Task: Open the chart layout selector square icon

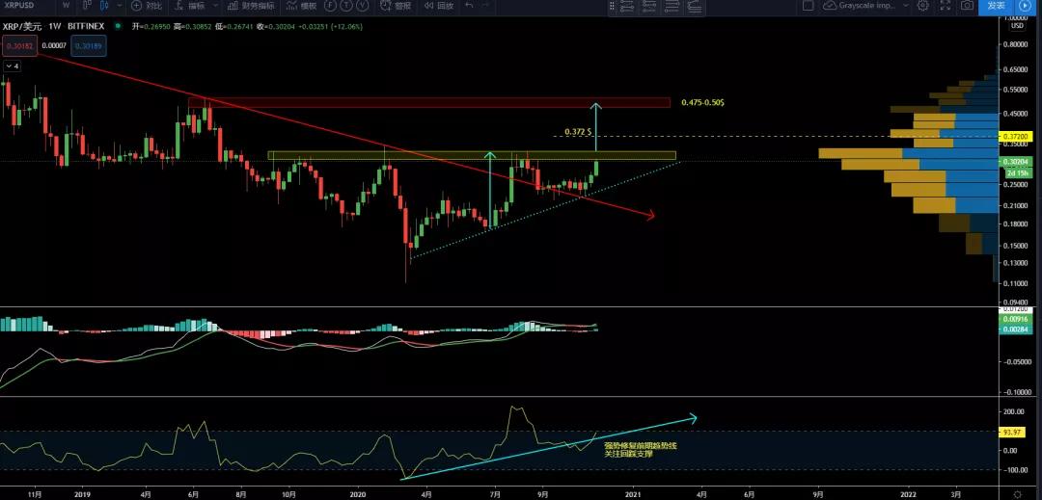Action: [809, 6]
